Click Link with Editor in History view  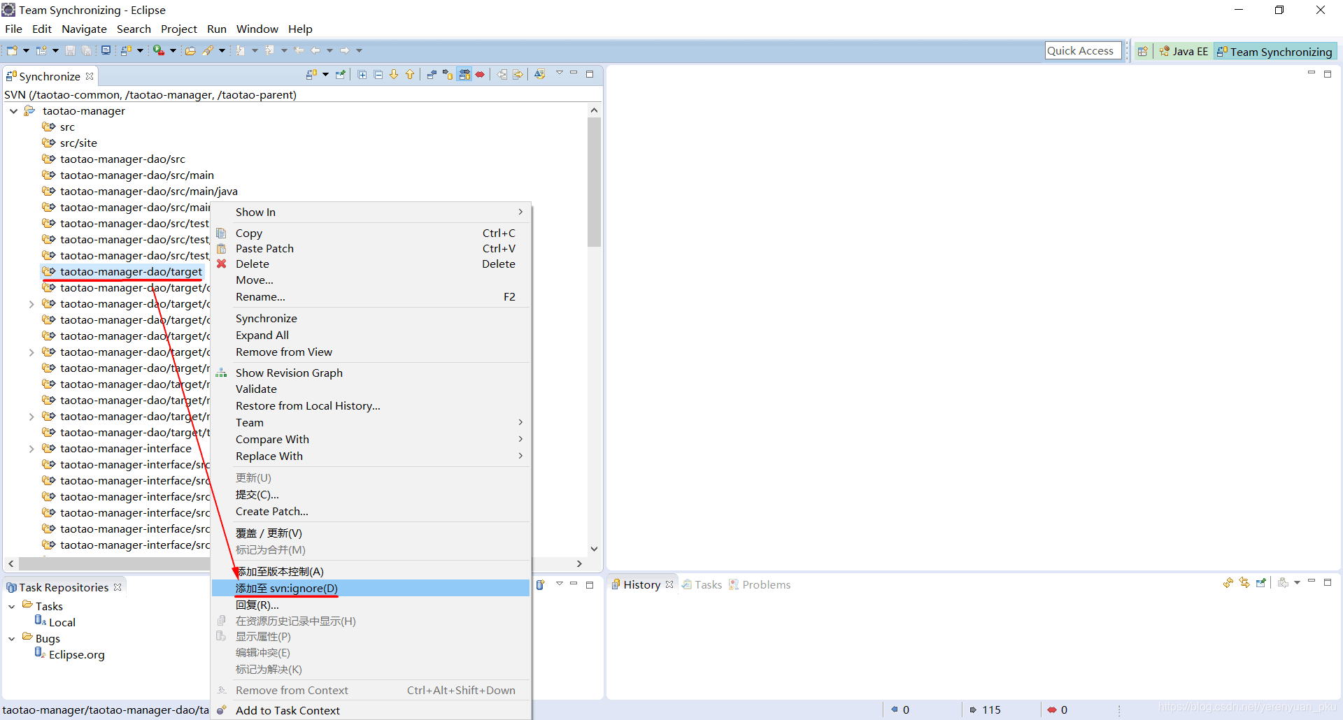point(1244,582)
